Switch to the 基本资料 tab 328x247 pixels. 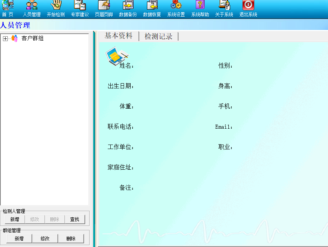[x=118, y=36]
